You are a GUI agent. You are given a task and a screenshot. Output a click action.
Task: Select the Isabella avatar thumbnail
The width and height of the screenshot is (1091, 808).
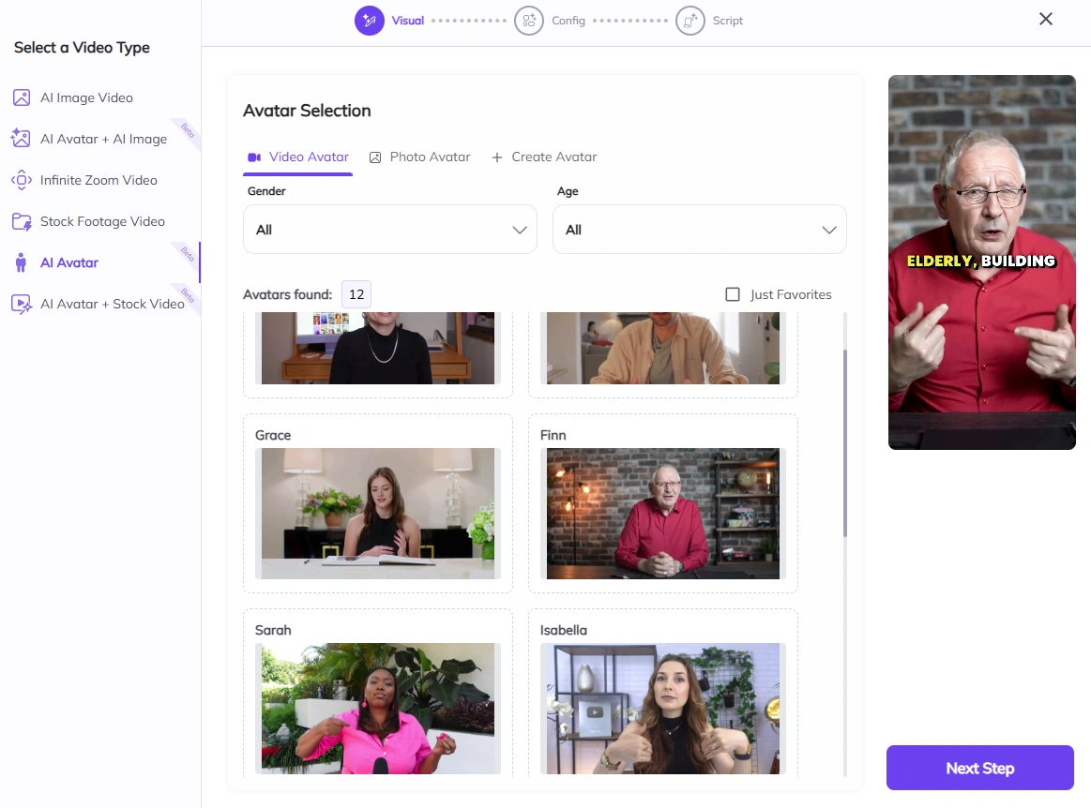[663, 709]
